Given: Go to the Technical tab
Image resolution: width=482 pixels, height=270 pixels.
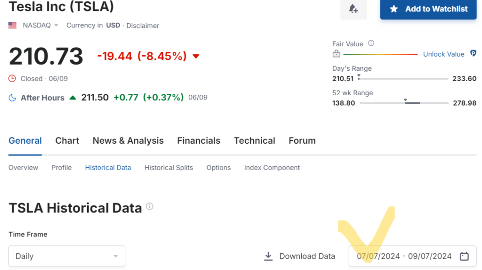Looking at the screenshot, I should 255,140.
